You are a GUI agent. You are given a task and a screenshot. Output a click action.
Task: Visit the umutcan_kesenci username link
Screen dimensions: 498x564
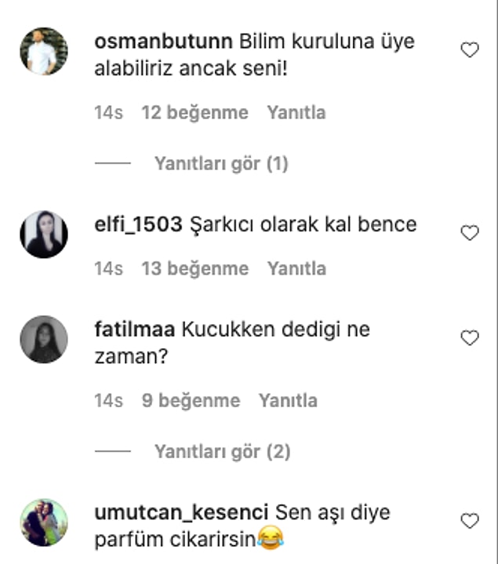click(x=182, y=512)
